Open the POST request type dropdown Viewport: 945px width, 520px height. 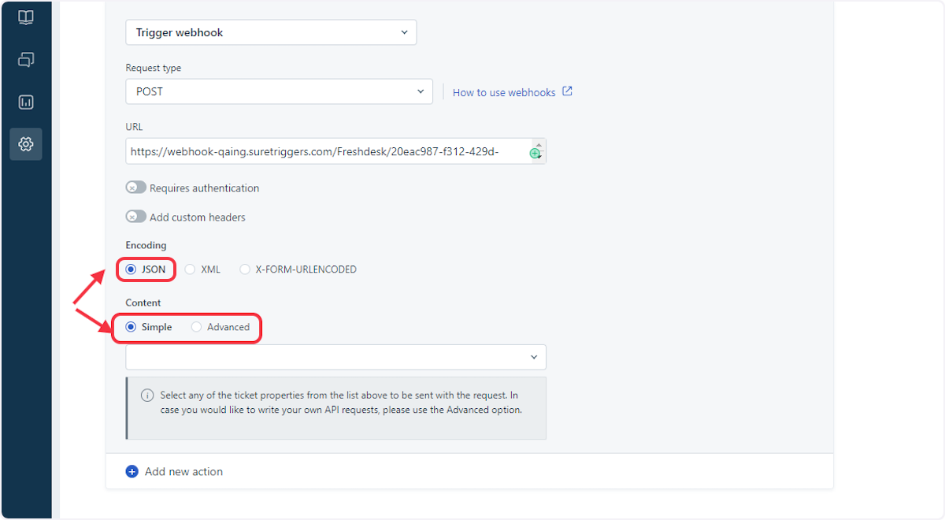tap(279, 91)
